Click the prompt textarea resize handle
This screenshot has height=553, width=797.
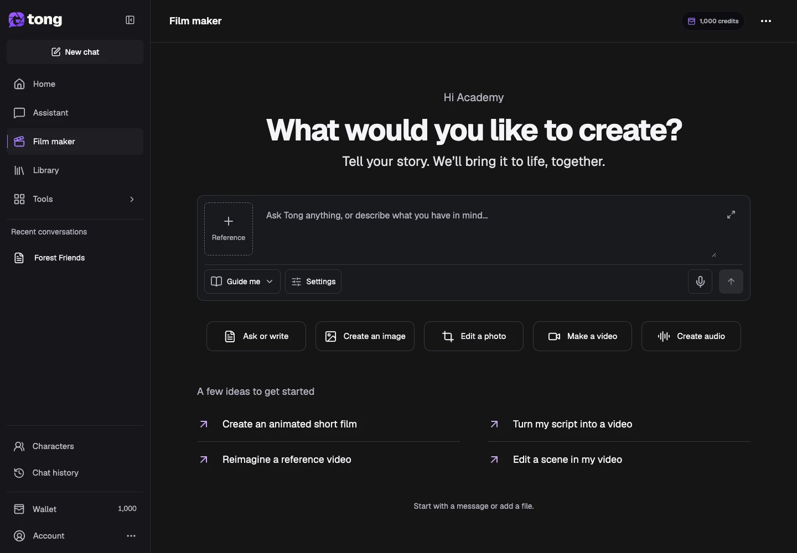pos(714,254)
